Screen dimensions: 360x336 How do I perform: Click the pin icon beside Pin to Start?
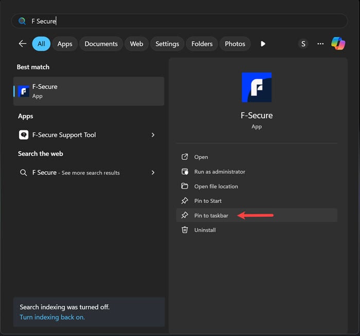click(x=185, y=201)
